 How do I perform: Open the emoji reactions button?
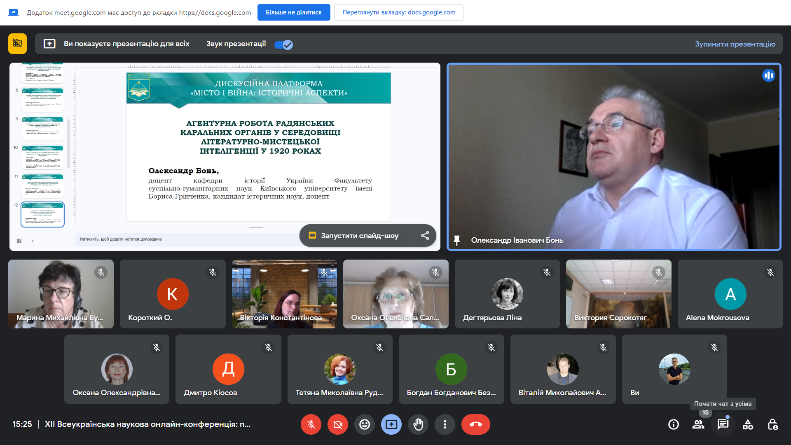click(x=365, y=424)
